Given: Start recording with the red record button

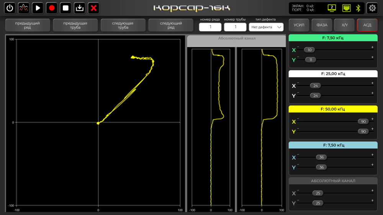Looking at the screenshot, I should (x=52, y=8).
